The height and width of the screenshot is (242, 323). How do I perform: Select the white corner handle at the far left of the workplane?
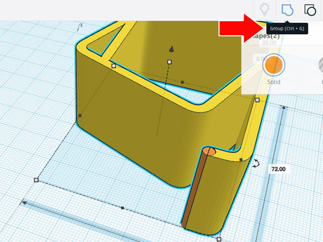36,179
